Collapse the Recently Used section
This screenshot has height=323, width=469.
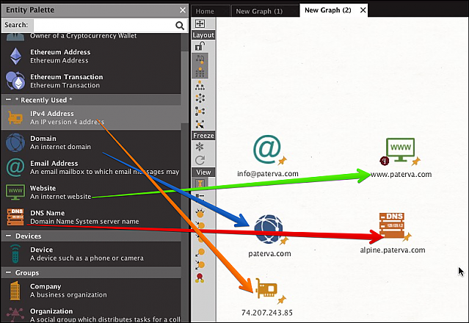(x=8, y=100)
